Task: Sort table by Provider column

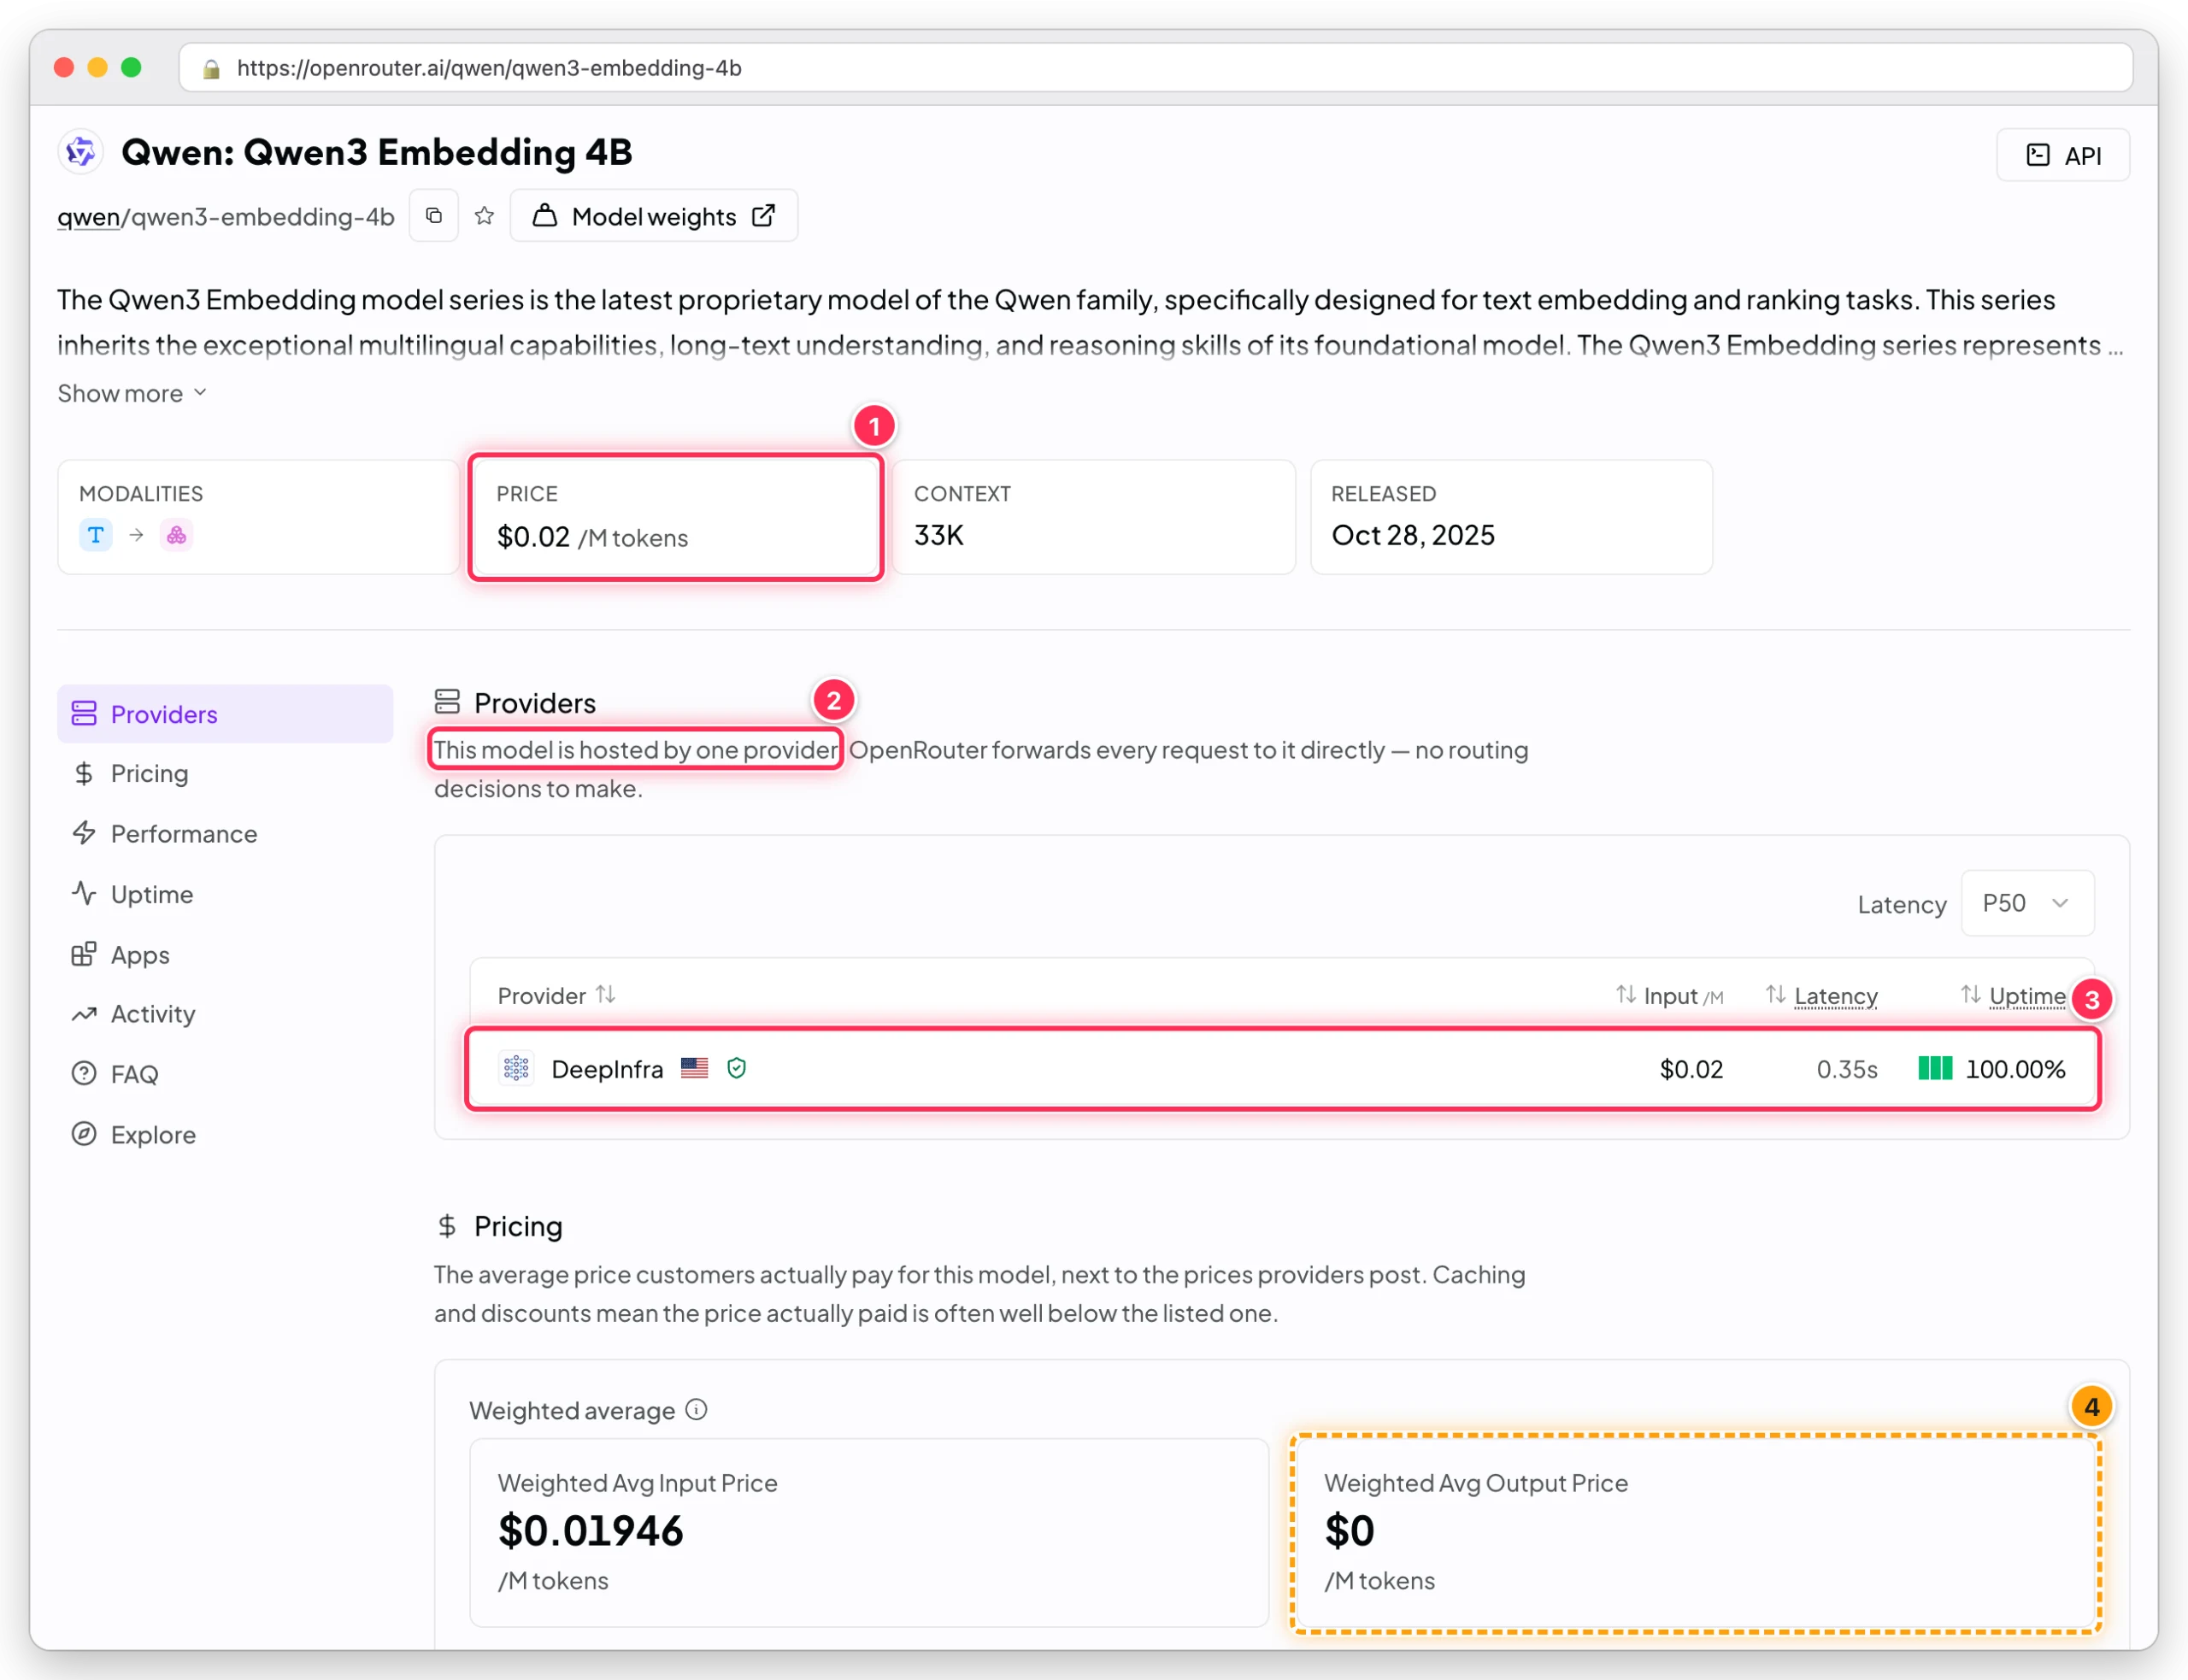Action: 556,995
